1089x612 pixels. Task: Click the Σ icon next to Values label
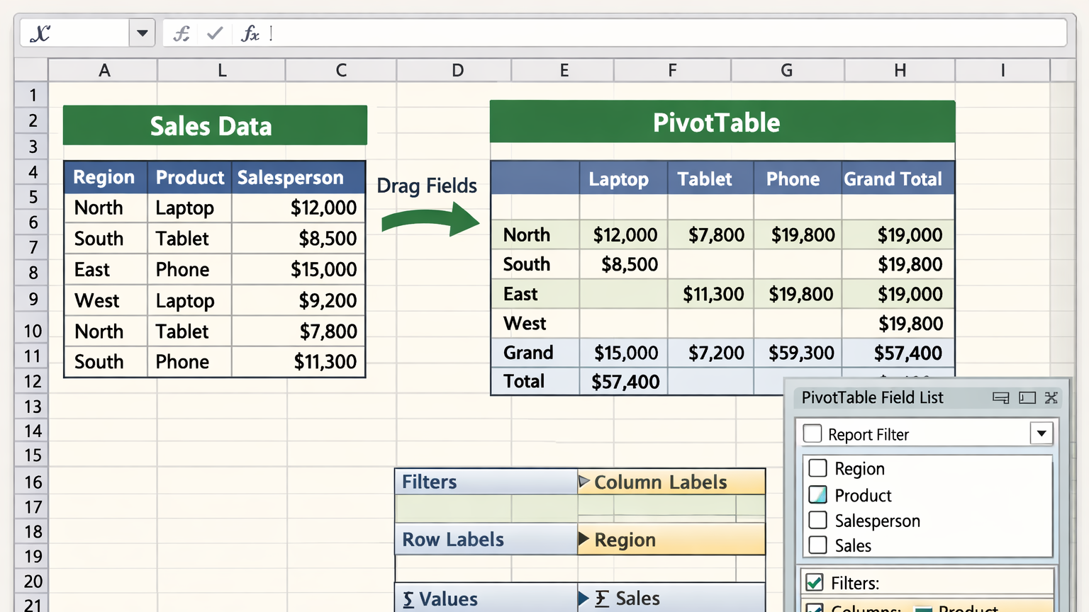tap(408, 599)
